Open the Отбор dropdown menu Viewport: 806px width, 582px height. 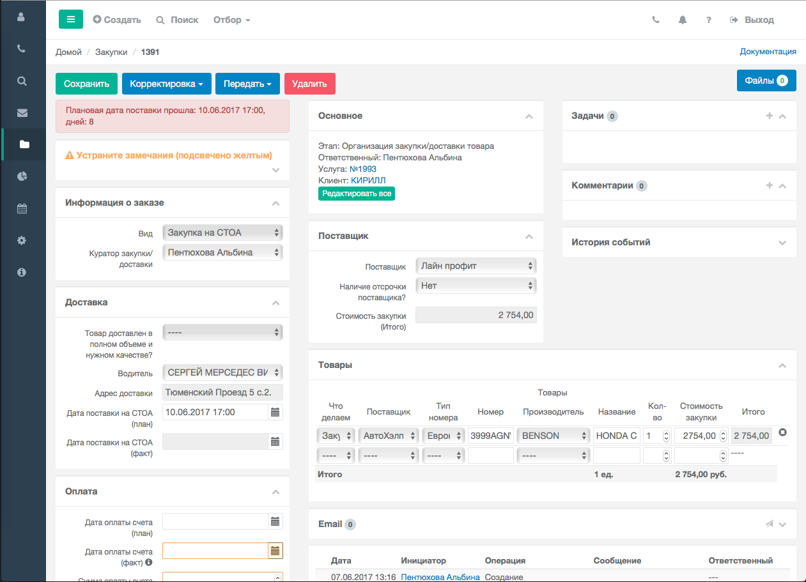coord(232,20)
